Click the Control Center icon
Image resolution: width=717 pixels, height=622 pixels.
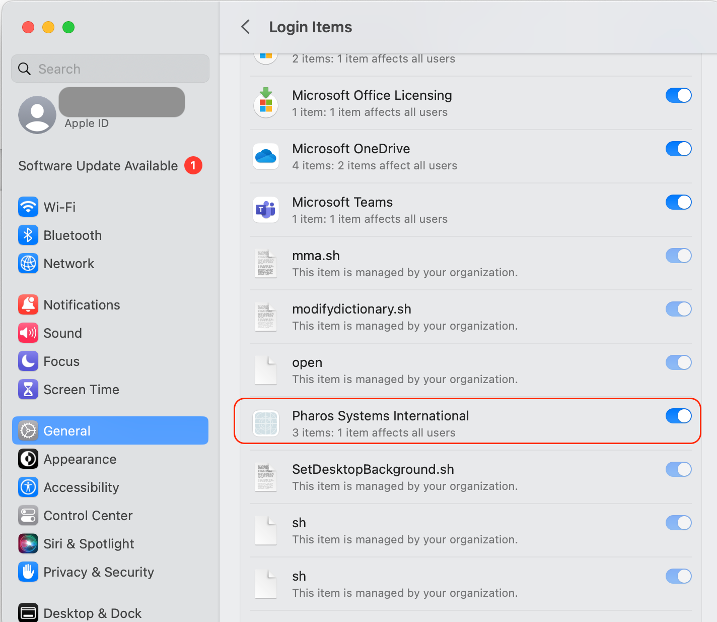coord(28,515)
